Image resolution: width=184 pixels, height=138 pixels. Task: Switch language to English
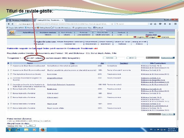pos(139,37)
